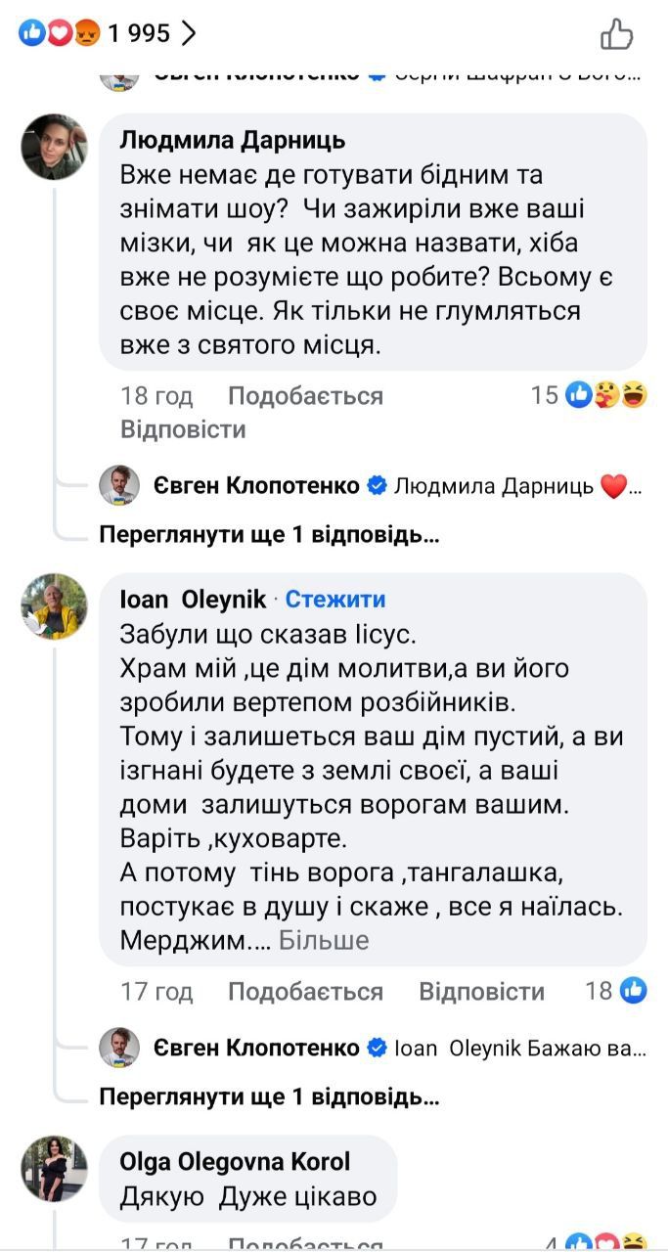Expand one more reply under Ioan's comment
Screen dimensions: 668x1252
[269, 1097]
